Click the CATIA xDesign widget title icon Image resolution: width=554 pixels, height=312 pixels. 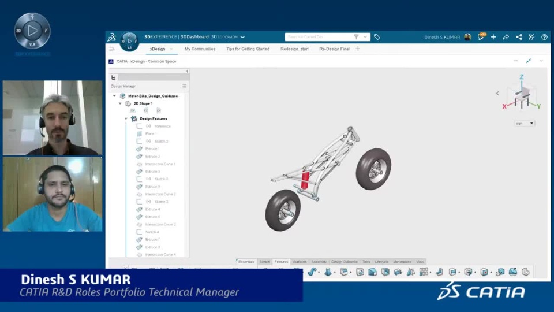click(111, 61)
